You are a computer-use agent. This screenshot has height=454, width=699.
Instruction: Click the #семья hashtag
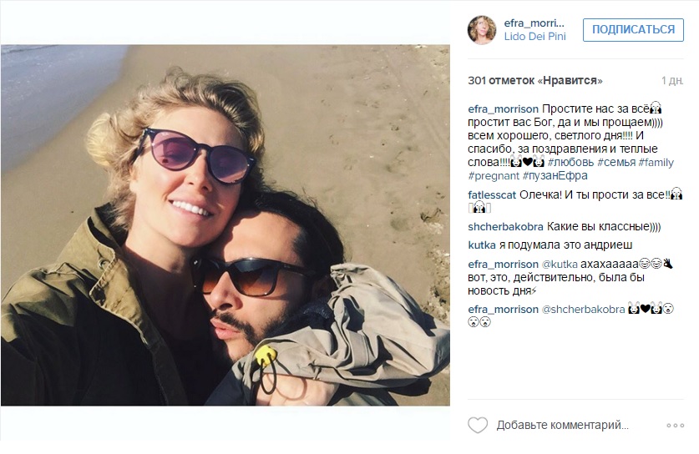[x=616, y=162]
